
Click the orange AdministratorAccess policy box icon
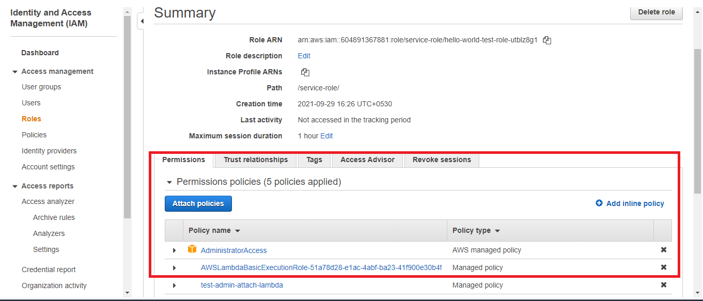coord(192,250)
